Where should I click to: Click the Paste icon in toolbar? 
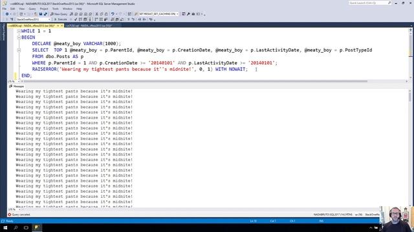[x=106, y=14]
